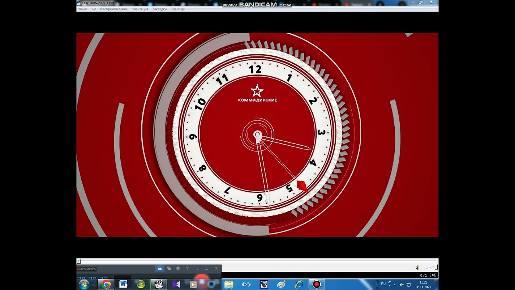Open the network tray icon
The height and width of the screenshot is (290, 515).
click(x=408, y=285)
